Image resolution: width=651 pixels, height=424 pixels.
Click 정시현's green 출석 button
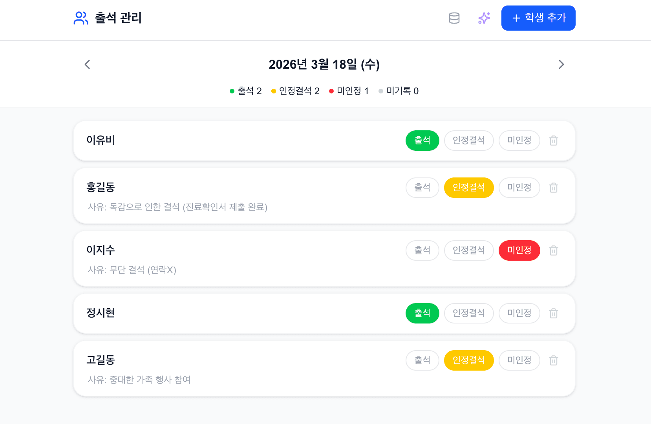coord(422,313)
